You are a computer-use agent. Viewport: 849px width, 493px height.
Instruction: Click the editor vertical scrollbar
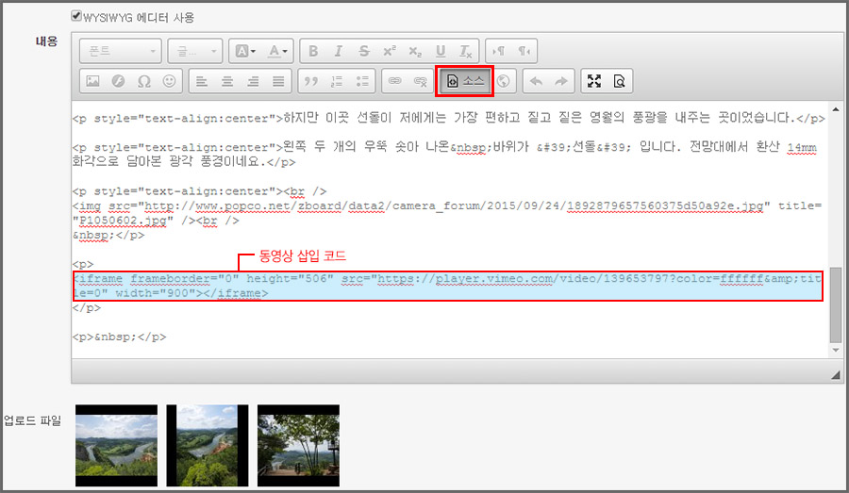pyautogui.click(x=836, y=302)
